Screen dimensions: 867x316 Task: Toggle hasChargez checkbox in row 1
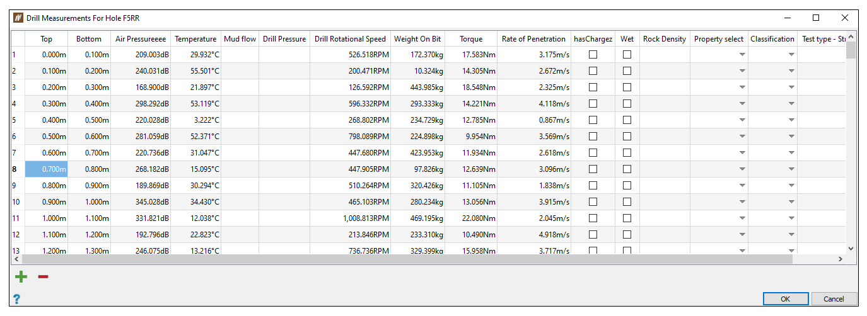pyautogui.click(x=593, y=55)
